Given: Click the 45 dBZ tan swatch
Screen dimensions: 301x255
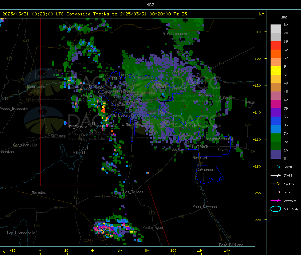Looking at the screenshot, I should (276, 87).
